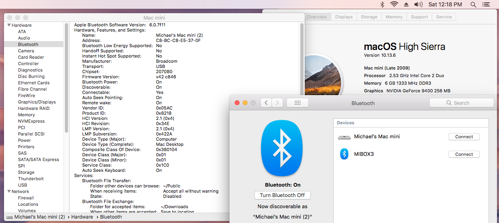The image size is (499, 223).
Task: Click the Search field in Bluetooth preferences
Action: pyautogui.click(x=462, y=103)
